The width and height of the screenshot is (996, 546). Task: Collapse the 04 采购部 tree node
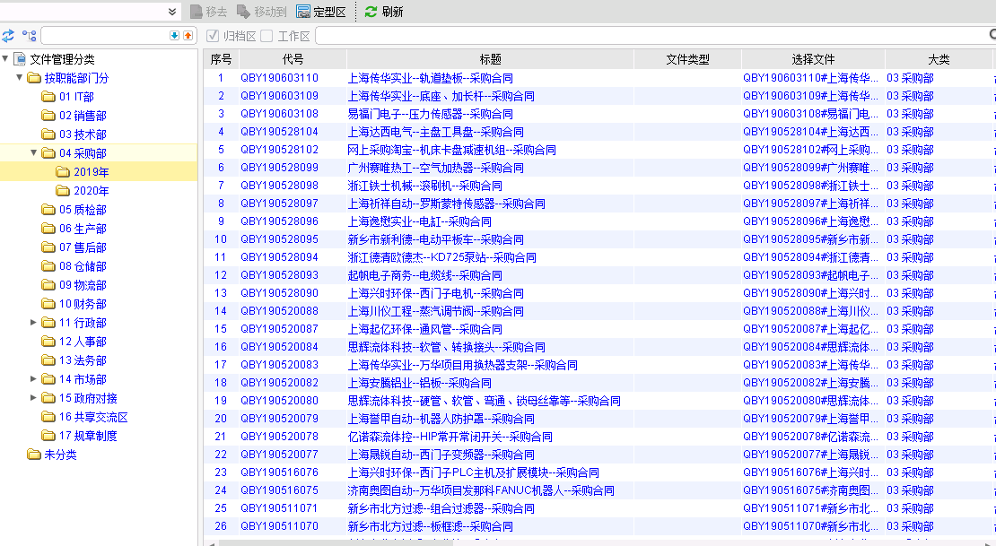34,152
